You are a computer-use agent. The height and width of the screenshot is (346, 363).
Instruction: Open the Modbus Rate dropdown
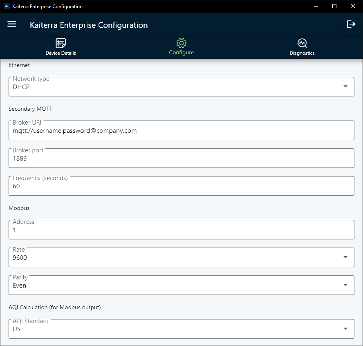pos(181,257)
